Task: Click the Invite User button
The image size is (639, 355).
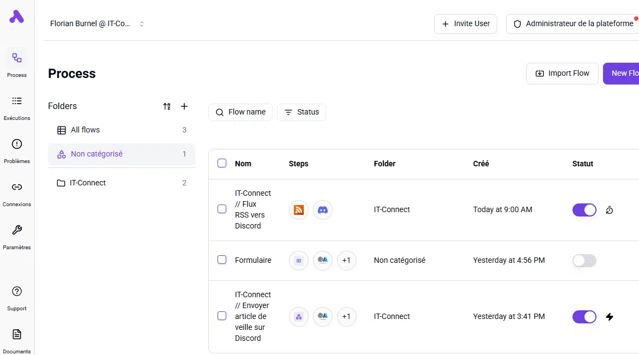Action: [466, 24]
